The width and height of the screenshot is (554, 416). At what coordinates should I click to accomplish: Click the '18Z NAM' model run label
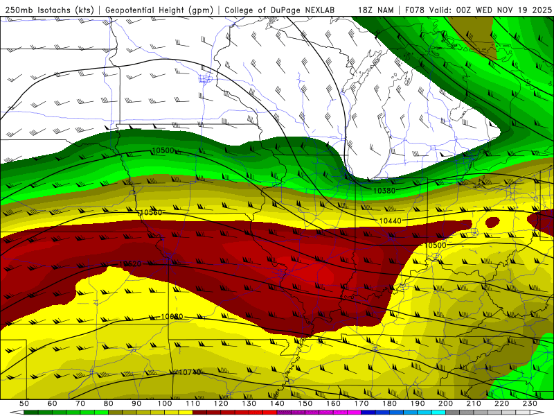(376, 10)
